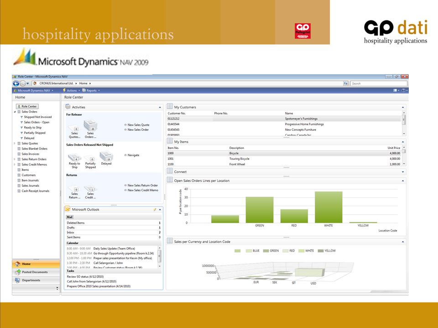Click the refresh icon beside Search
Viewport: 438px width, 328px height.
(x=346, y=83)
